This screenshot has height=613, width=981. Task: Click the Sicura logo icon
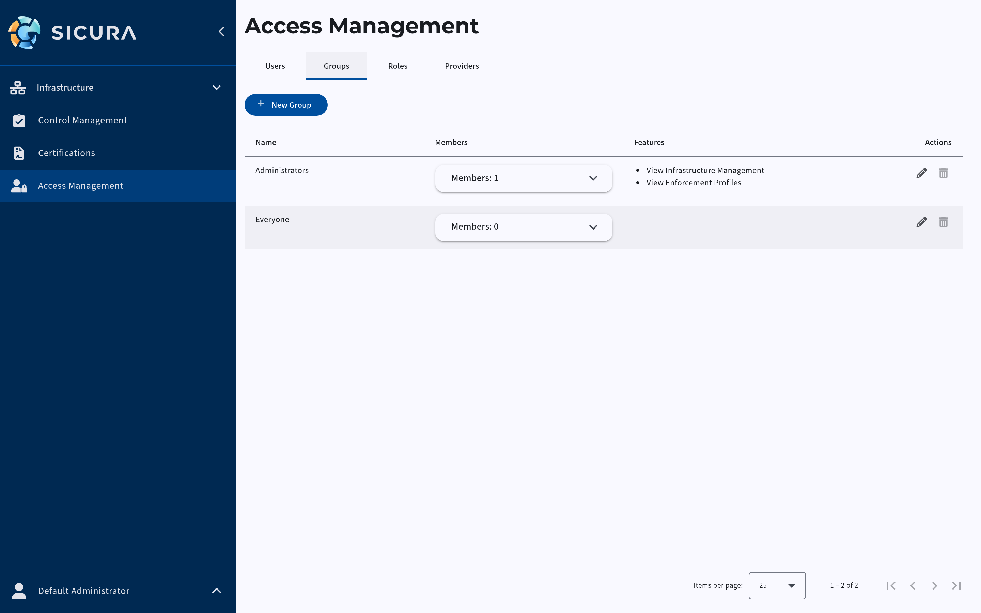point(24,32)
